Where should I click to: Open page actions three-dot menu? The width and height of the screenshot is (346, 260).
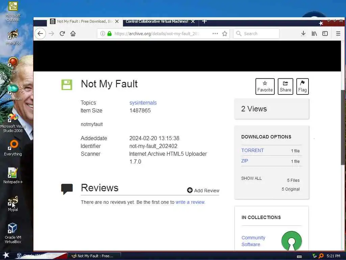(215, 34)
